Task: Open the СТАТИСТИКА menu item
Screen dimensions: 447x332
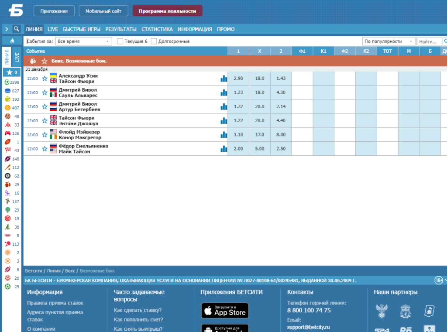Action: point(157,29)
